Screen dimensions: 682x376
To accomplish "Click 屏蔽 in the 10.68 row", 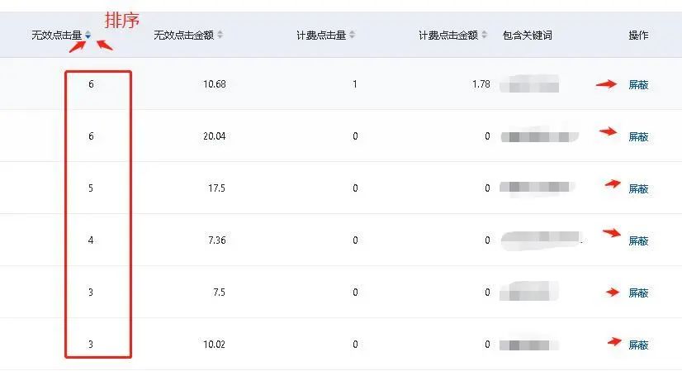I will 638,84.
